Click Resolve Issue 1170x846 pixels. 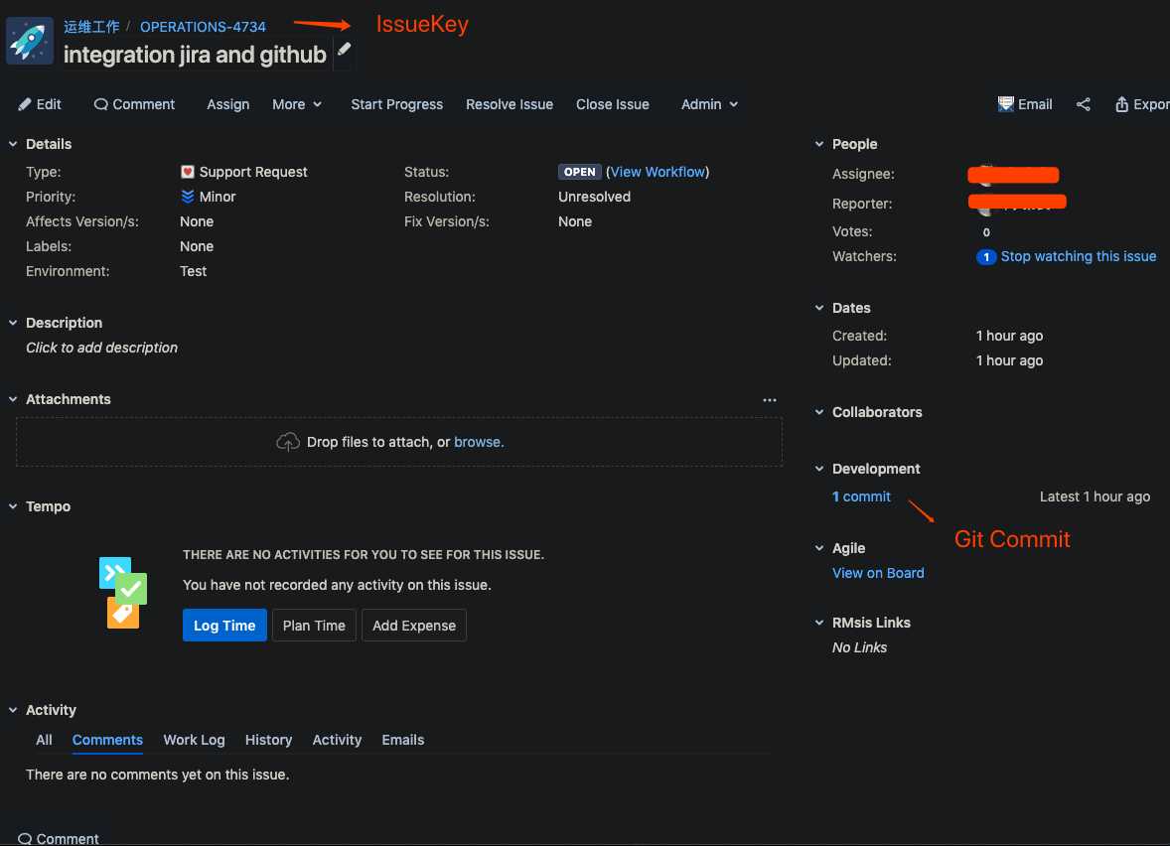point(509,104)
